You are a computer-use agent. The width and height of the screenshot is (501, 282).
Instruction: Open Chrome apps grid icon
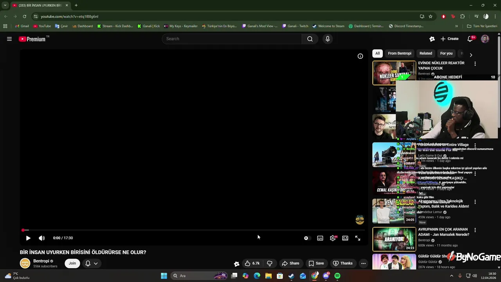point(5,26)
